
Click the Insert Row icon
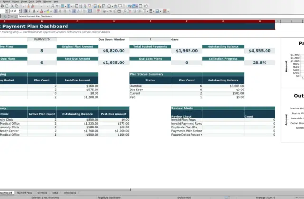(62, 6)
